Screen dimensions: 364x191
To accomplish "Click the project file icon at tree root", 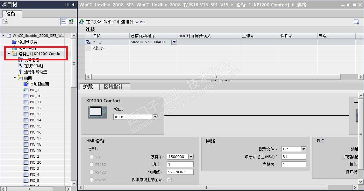I will pyautogui.click(x=9, y=36).
